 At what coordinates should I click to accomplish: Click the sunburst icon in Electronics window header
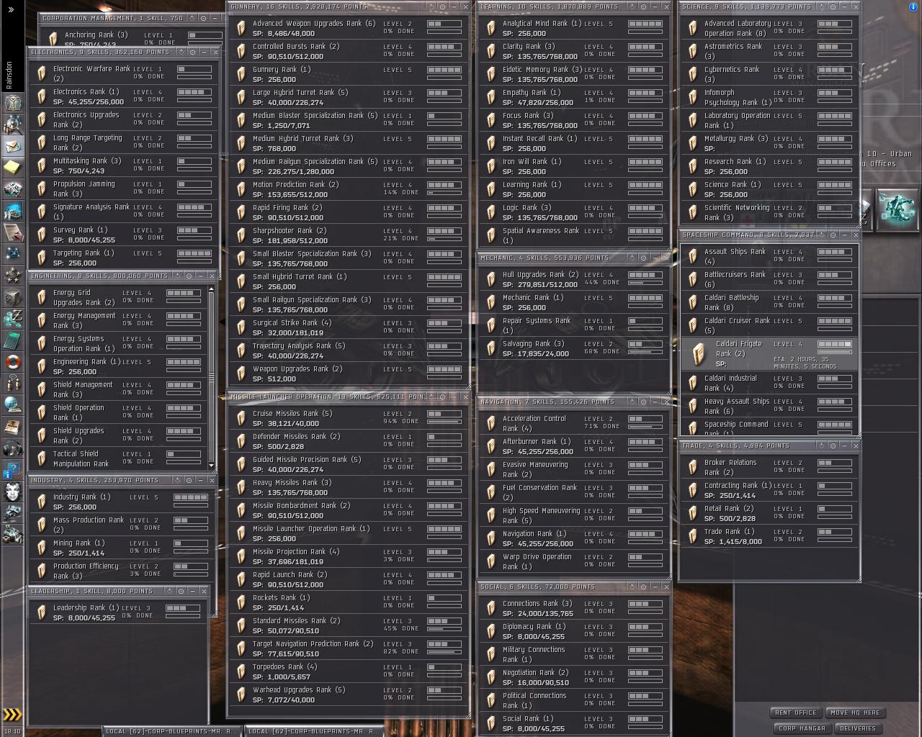coord(181,52)
